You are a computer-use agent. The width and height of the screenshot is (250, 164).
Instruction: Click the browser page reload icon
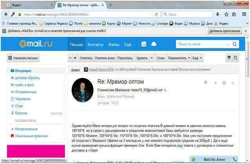[156, 14]
